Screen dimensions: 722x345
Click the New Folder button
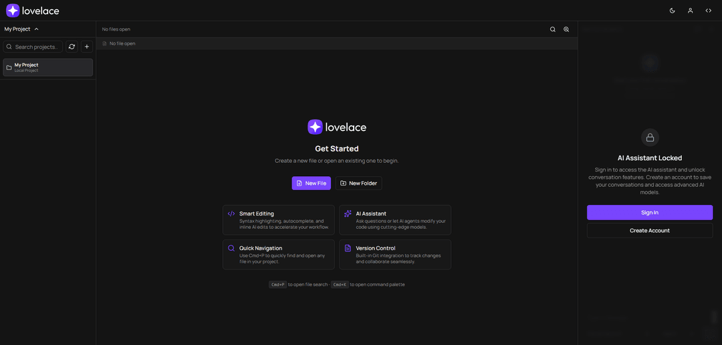[358, 183]
